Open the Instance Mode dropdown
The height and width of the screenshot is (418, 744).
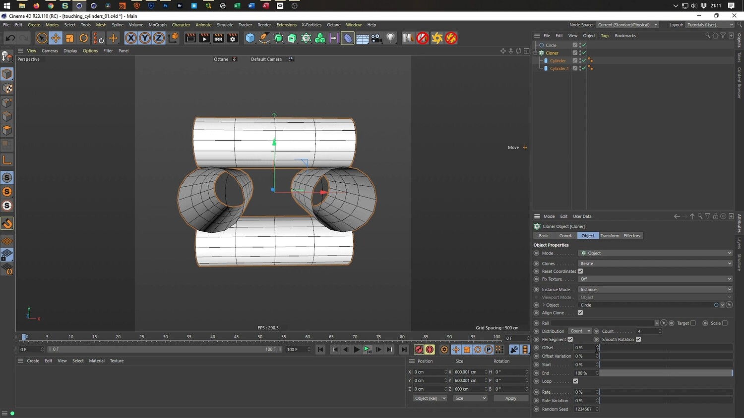(x=655, y=290)
